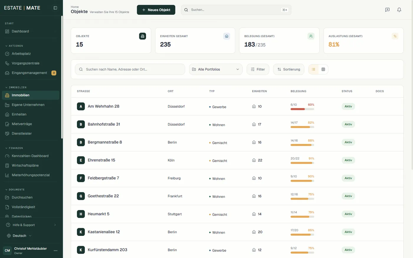Collapse the Finanzen sidebar section
This screenshot has width=413, height=258.
[x=14, y=148]
